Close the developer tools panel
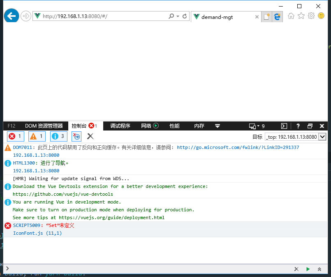The height and width of the screenshot is (277, 331). (322, 126)
